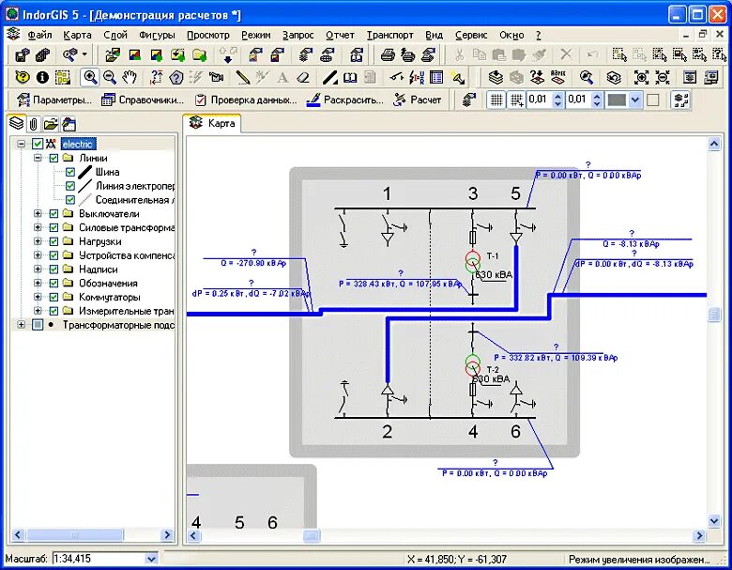
Task: Click the Справочники... button
Action: [143, 100]
